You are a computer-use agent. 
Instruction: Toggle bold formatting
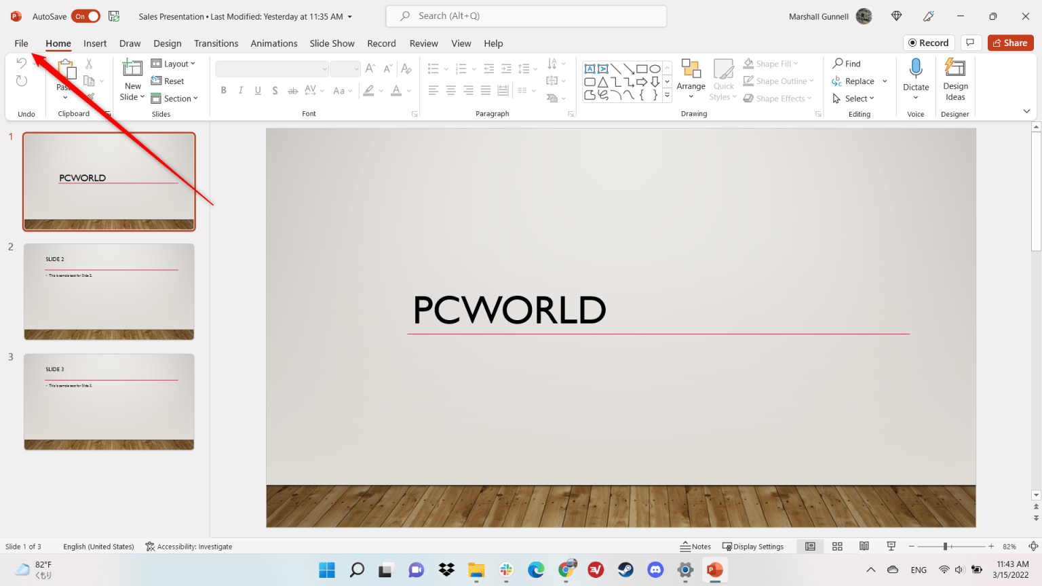tap(223, 90)
